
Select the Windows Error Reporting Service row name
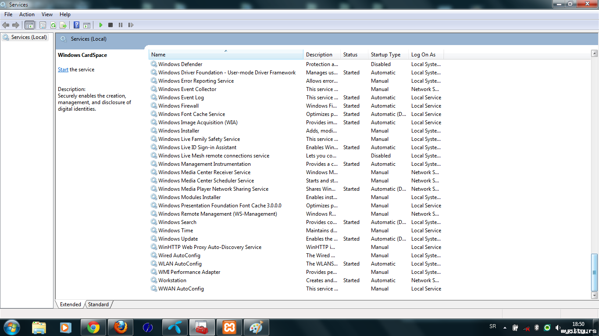pos(196,81)
